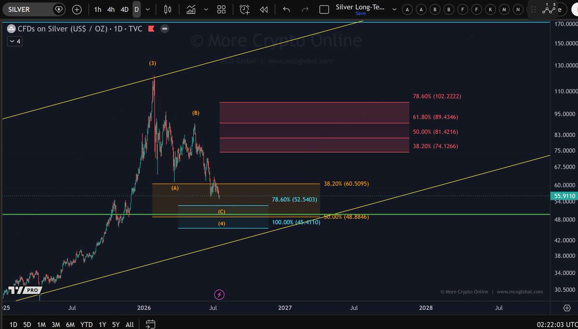Expand the layout management dropdown

(394, 9)
